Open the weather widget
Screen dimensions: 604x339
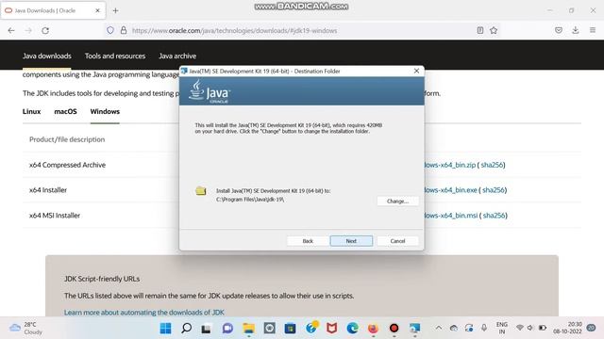click(25, 329)
